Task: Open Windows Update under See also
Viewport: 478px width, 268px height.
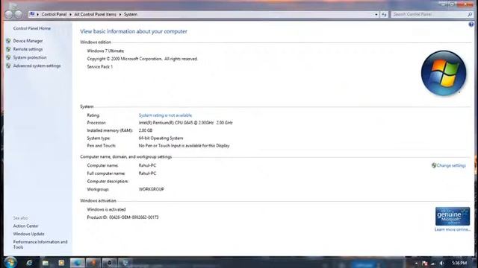Action: click(x=28, y=234)
